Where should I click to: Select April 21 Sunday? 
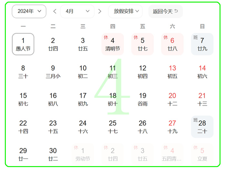tap(202, 99)
